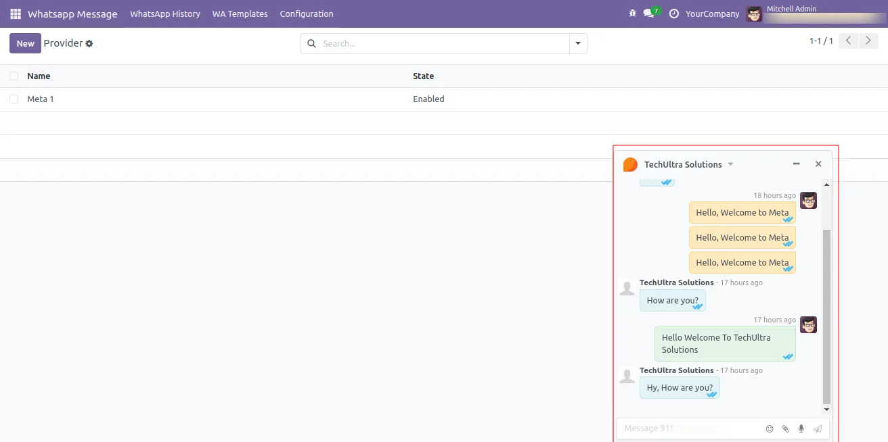Click contact avatar next to Hy, How are you?
Screen dimensions: 888x442
point(627,375)
